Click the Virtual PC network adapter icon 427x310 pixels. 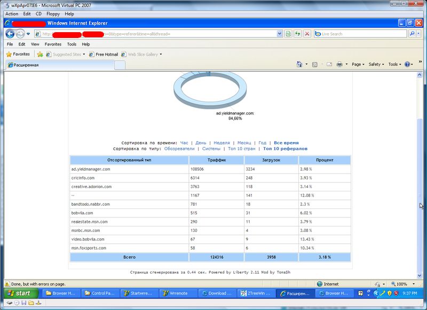(38, 303)
